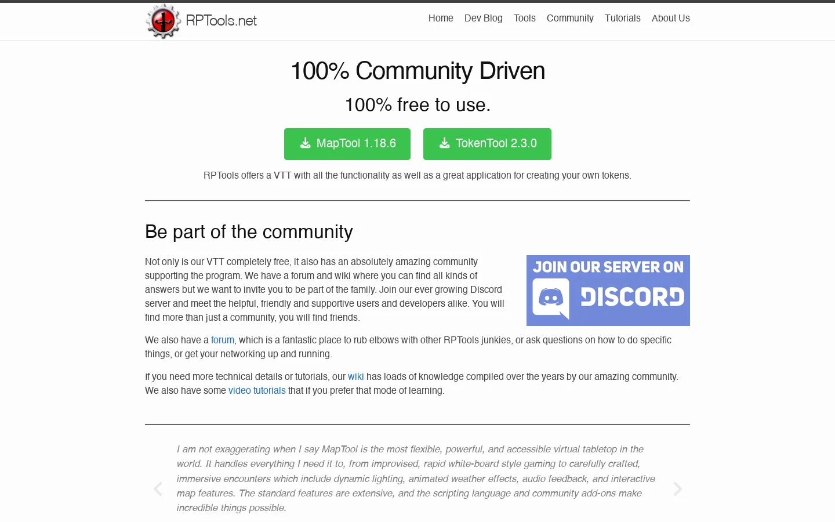Open the wiki link
The height and width of the screenshot is (522, 835).
[x=356, y=376]
